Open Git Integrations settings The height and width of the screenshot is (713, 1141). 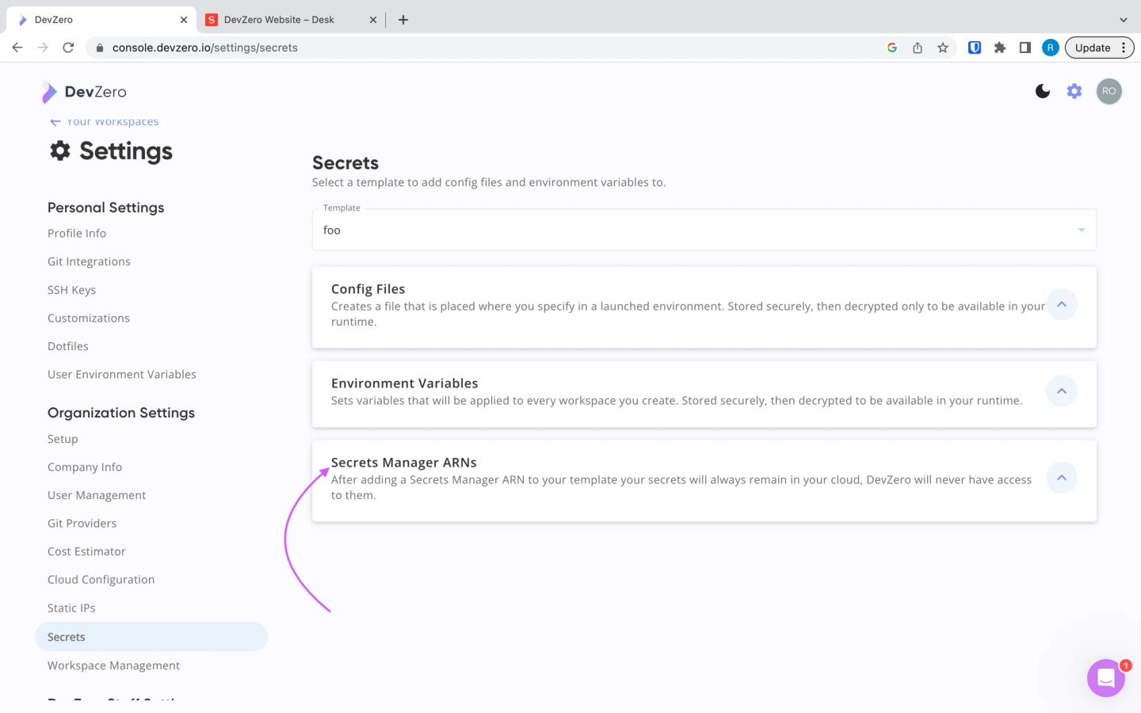[89, 261]
